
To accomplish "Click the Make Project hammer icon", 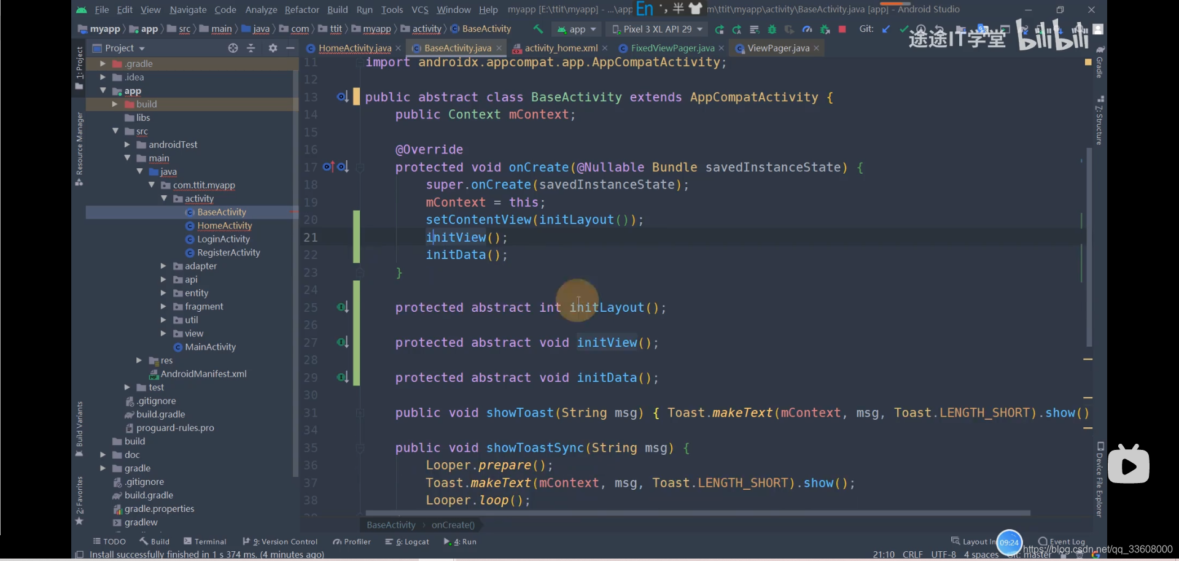I will (x=538, y=29).
